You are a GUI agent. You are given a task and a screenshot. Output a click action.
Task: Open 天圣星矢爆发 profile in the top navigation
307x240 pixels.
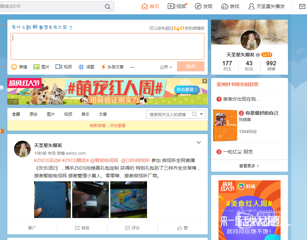[267, 6]
